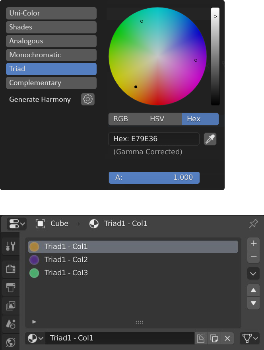Move material slot up
264x350 pixels.
pyautogui.click(x=253, y=290)
